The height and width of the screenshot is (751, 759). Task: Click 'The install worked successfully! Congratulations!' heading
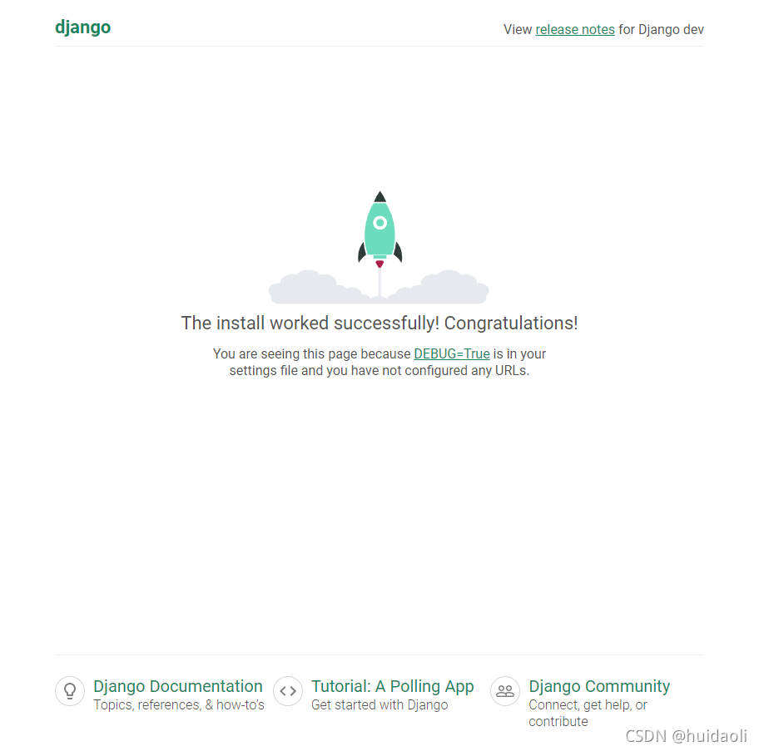(379, 323)
